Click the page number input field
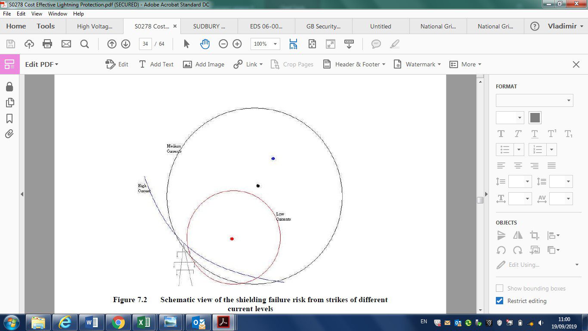Screen dimensions: 588x331 coord(145,44)
